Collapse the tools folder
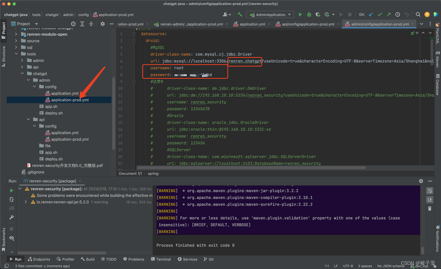The image size is (441, 269). tap(16, 54)
